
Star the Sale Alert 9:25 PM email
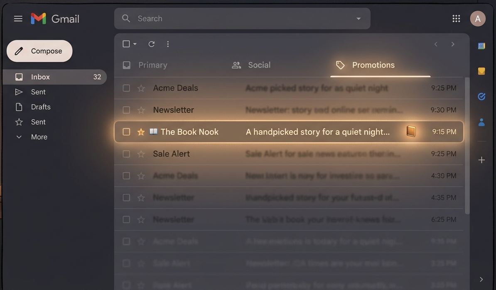pyautogui.click(x=141, y=154)
